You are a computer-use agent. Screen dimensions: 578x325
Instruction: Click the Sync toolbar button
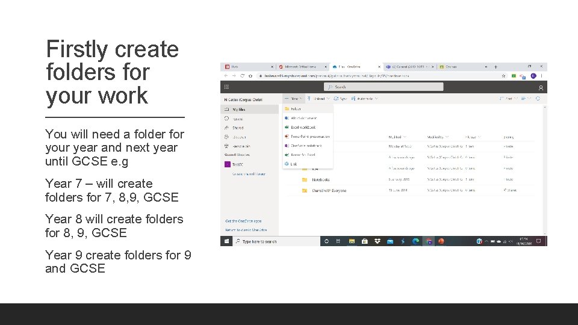pos(340,99)
